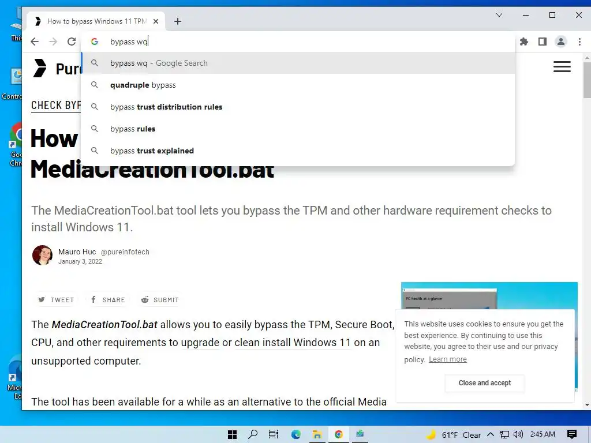Click the 2:45 AM taskbar clock
Image resolution: width=591 pixels, height=443 pixels.
(x=543, y=434)
